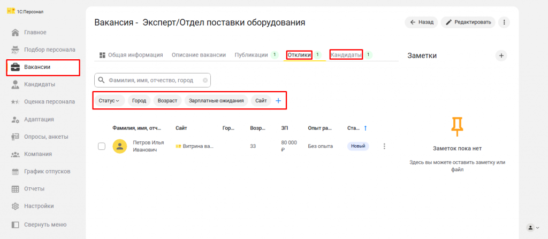Screen dimensions: 548x239
Task: Clear the search field with the x icon
Action: pyautogui.click(x=205, y=80)
